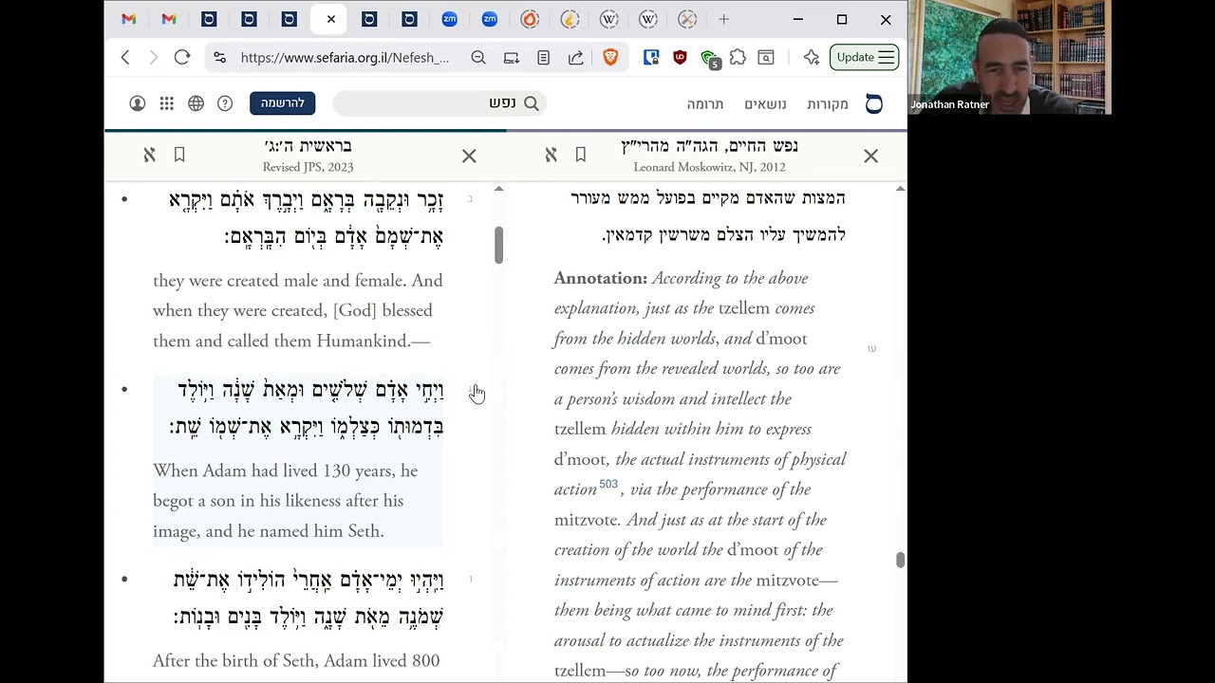1215x683 pixels.
Task: Open the second Zoom browser tab
Action: click(x=489, y=19)
